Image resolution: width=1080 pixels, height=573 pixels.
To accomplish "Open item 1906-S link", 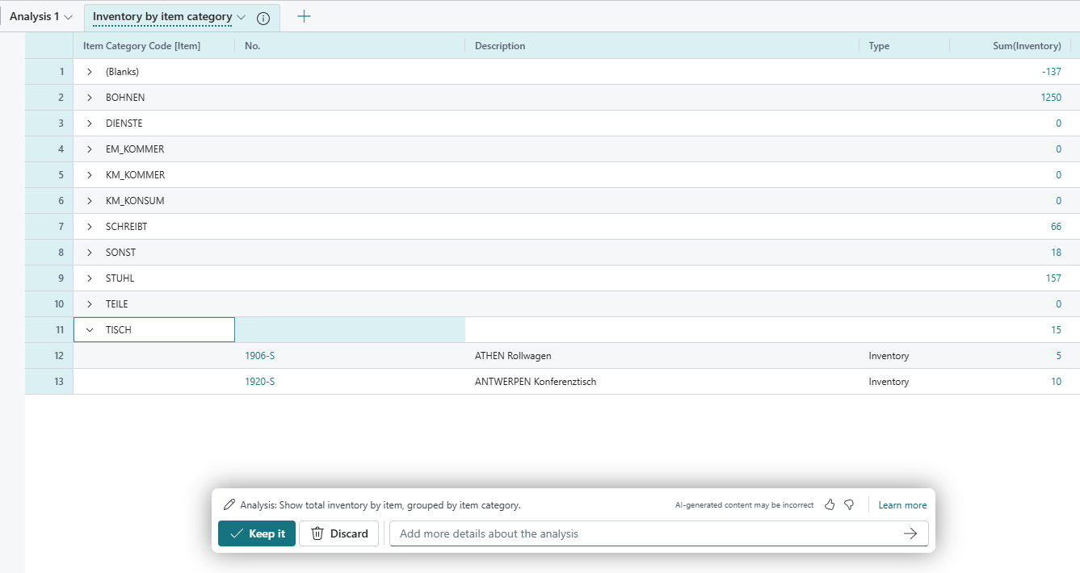I will [259, 356].
